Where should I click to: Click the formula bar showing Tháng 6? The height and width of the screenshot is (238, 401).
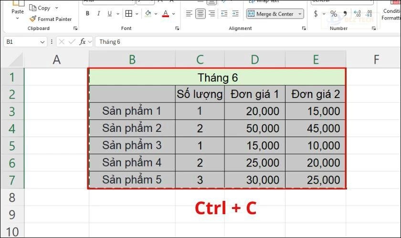(248, 42)
